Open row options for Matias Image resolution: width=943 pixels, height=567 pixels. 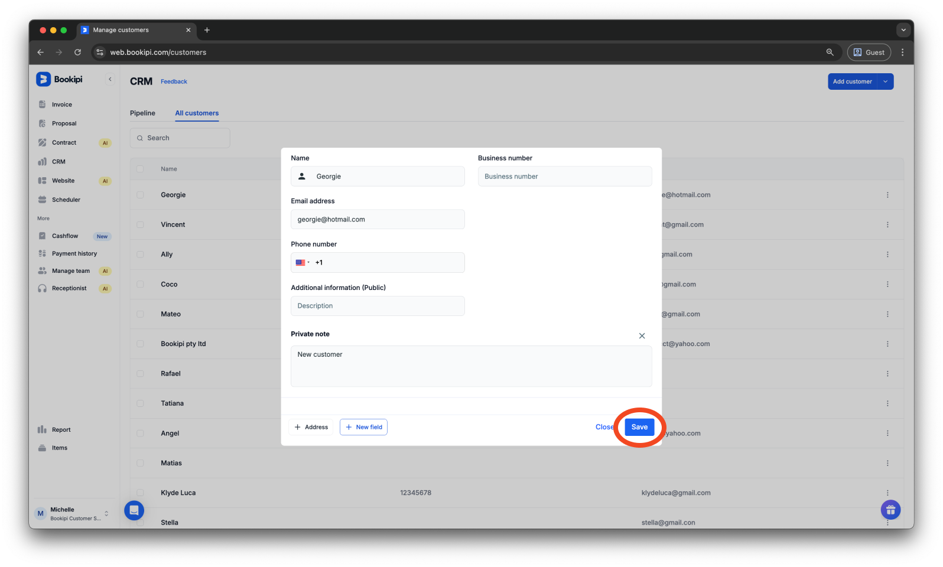tap(887, 463)
